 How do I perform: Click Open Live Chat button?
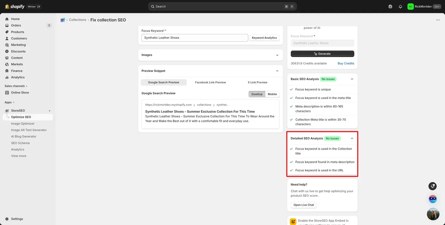[x=304, y=205]
